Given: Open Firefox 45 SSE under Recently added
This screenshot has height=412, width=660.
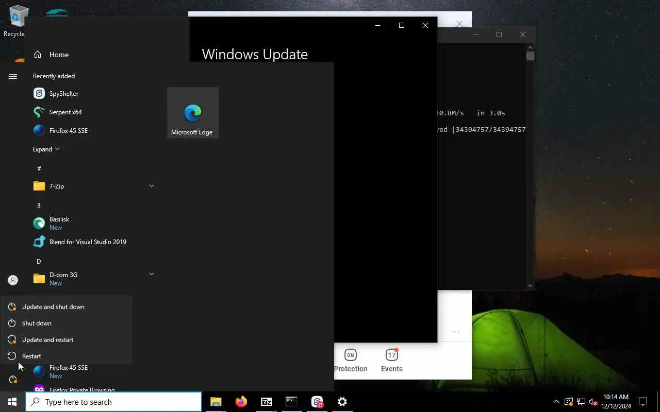Looking at the screenshot, I should click(x=94, y=131).
